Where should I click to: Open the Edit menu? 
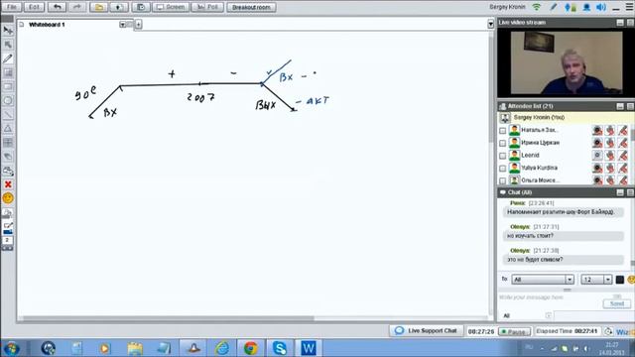pyautogui.click(x=34, y=7)
